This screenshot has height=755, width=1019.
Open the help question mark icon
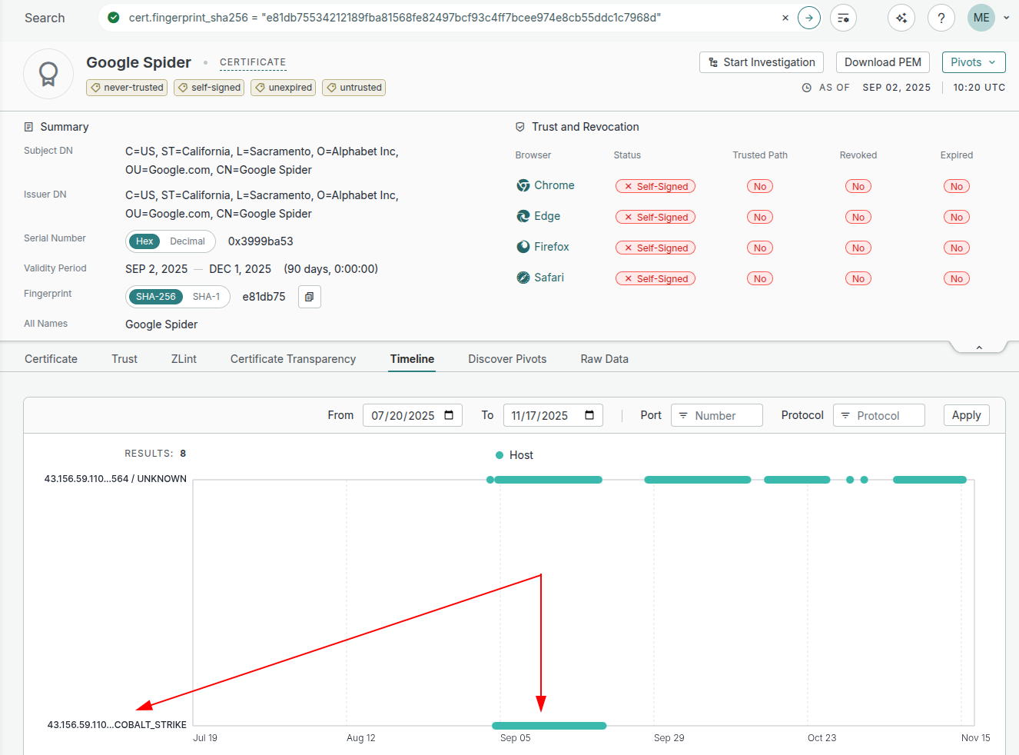click(x=941, y=18)
